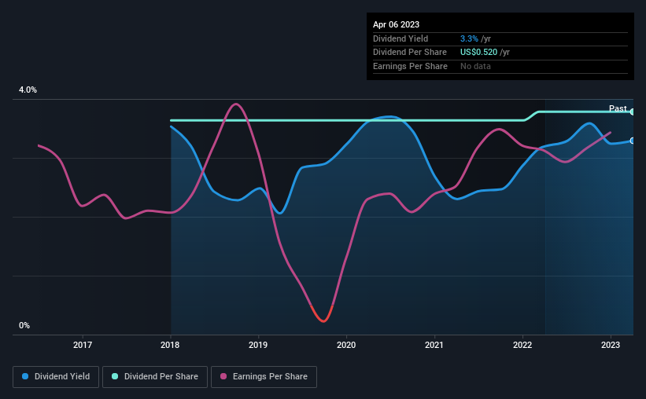Select the 2023 x-axis tick label
This screenshot has width=646, height=399.
pyautogui.click(x=611, y=345)
